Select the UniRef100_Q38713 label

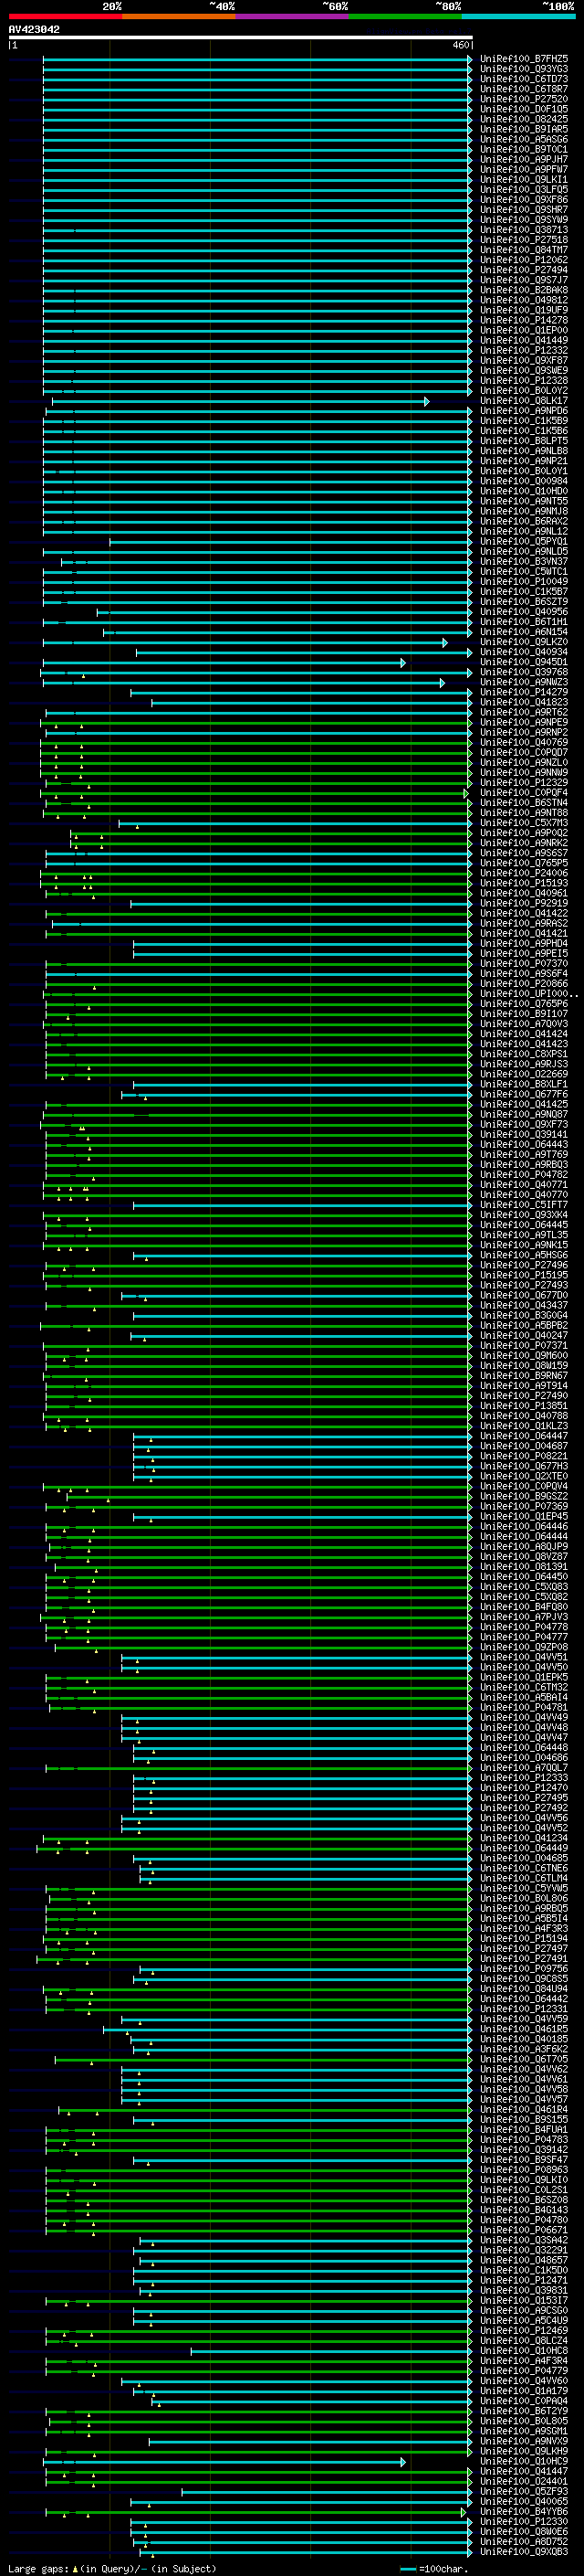tap(524, 230)
